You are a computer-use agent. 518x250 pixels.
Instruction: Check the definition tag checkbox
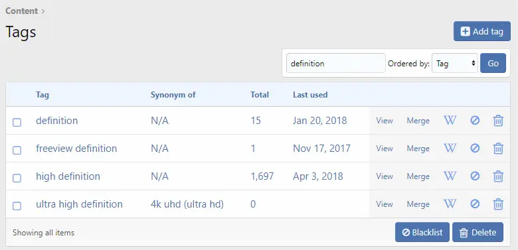pos(17,123)
